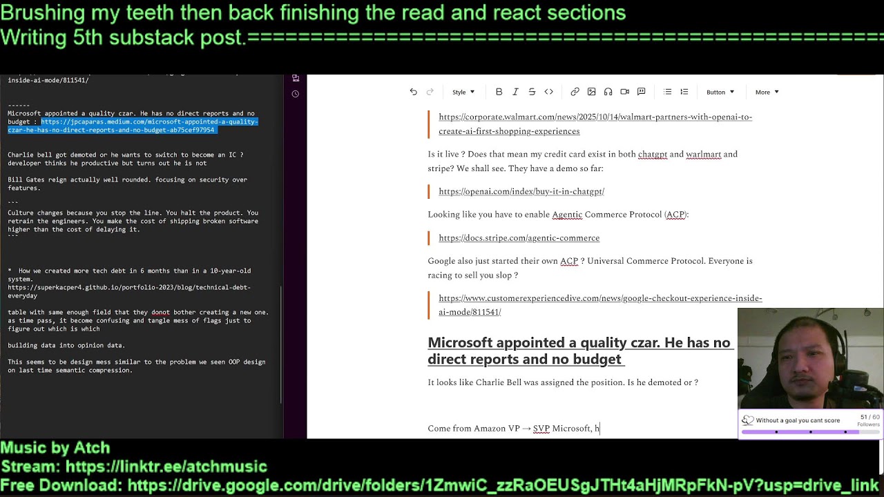
Task: Toggle bold formatting
Action: 499,92
